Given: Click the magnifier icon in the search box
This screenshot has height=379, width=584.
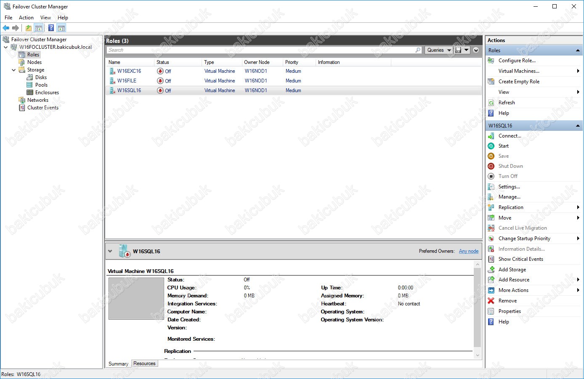Looking at the screenshot, I should [418, 50].
